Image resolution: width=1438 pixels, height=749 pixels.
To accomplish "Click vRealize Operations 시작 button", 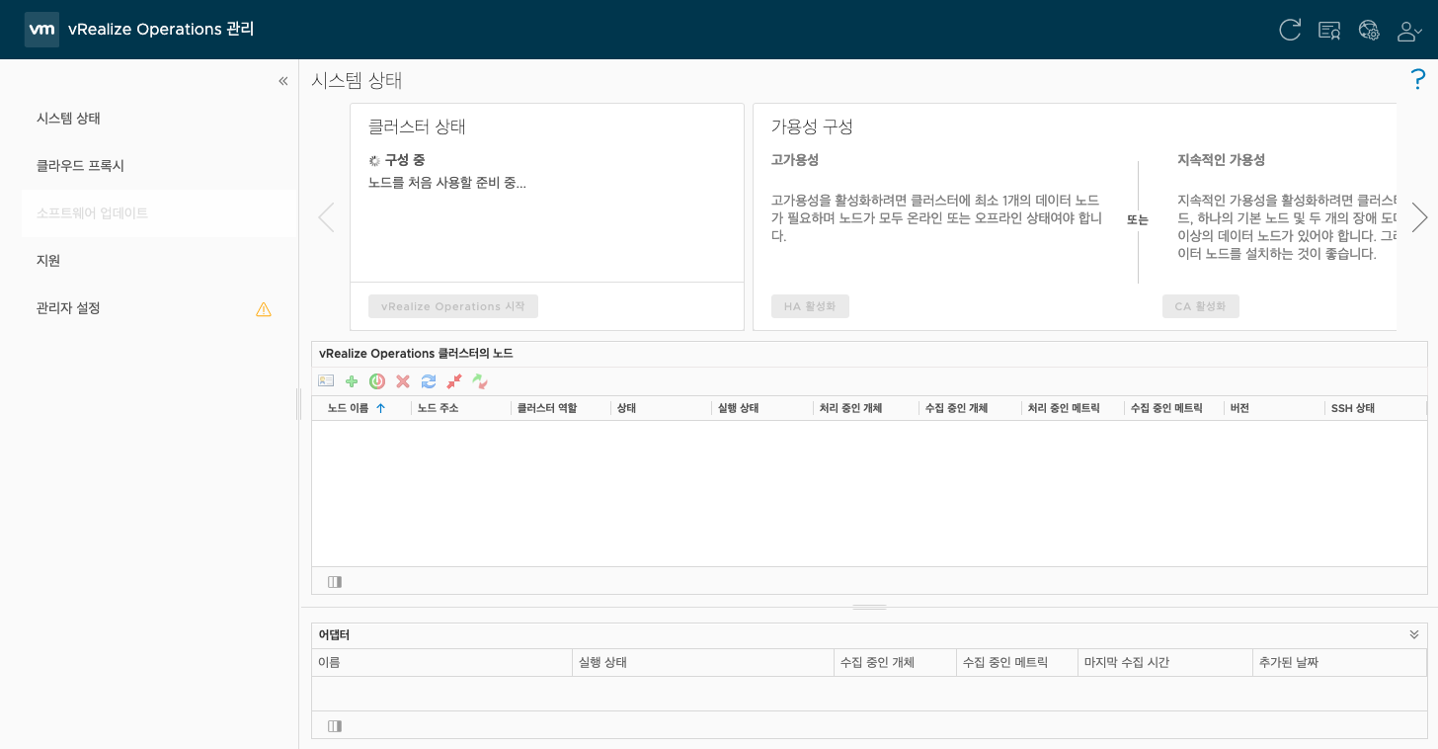I will [453, 306].
